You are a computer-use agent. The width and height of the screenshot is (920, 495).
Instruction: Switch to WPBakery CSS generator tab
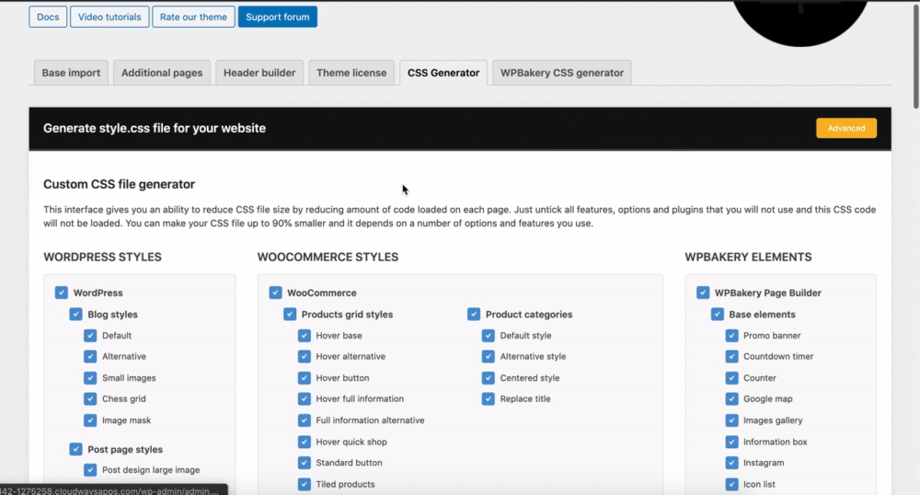click(562, 73)
